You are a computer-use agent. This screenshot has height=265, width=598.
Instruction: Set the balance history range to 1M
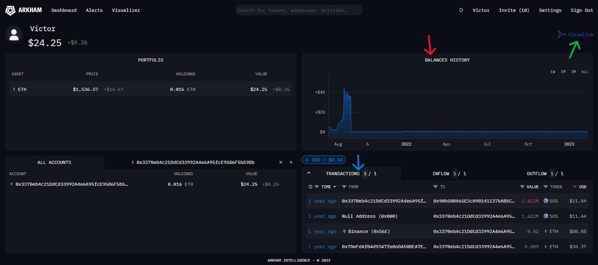pyautogui.click(x=563, y=72)
